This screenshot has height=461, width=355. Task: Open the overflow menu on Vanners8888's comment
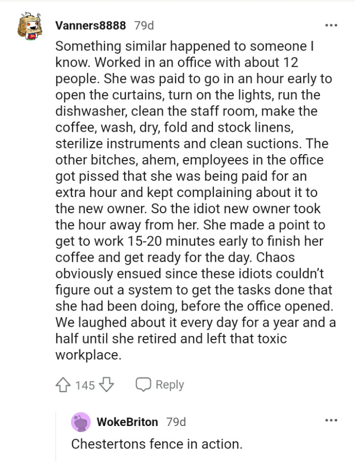point(331,24)
